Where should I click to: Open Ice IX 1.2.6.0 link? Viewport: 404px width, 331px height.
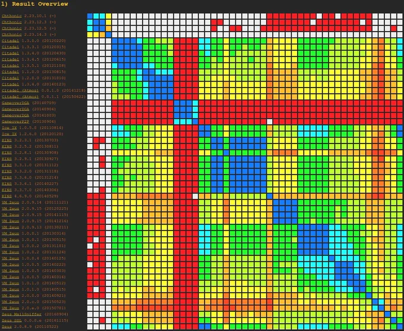pyautogui.click(x=10, y=134)
